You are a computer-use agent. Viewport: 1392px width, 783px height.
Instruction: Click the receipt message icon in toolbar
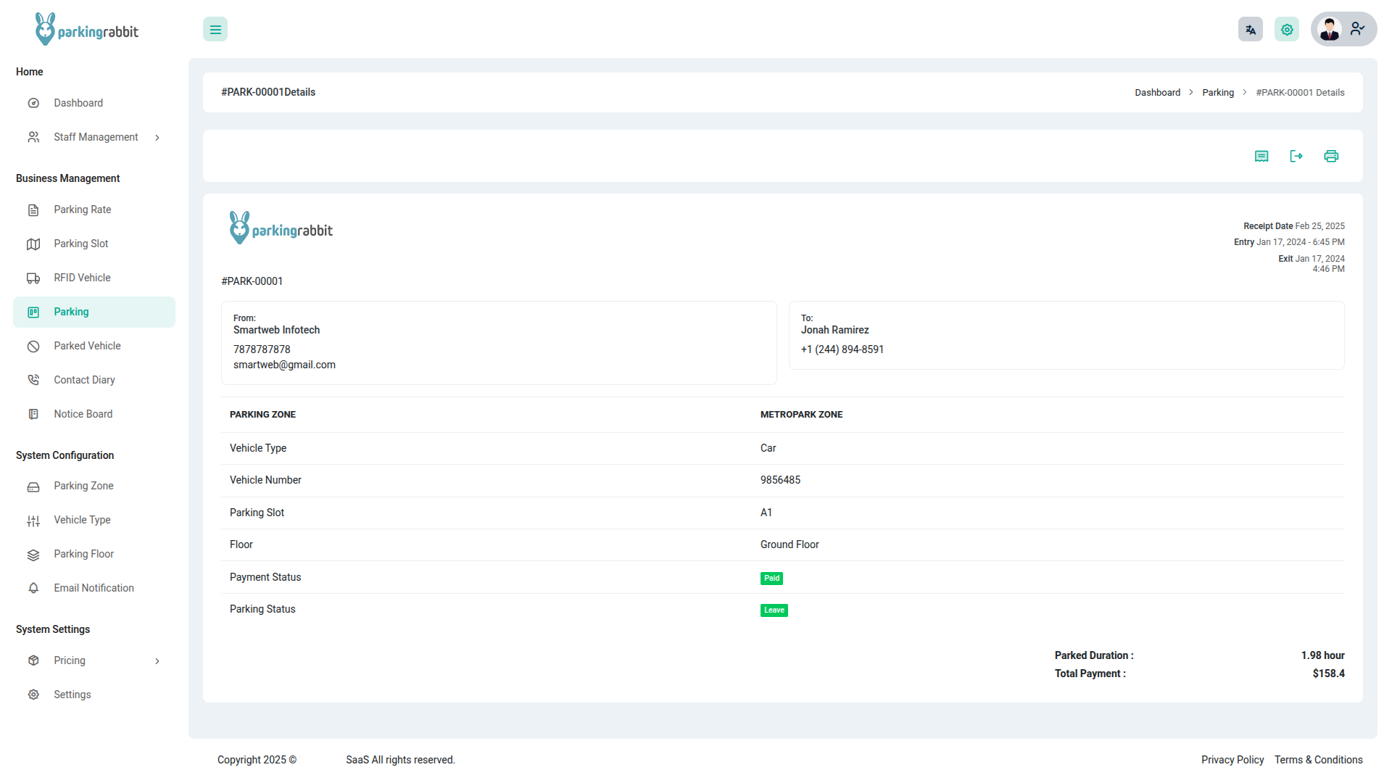(1261, 156)
